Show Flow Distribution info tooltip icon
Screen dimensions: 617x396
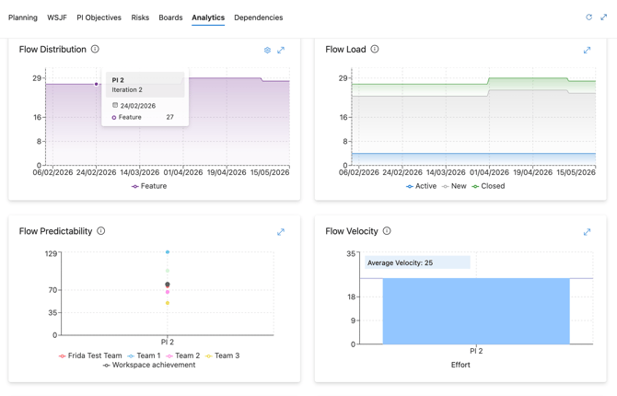pos(95,49)
